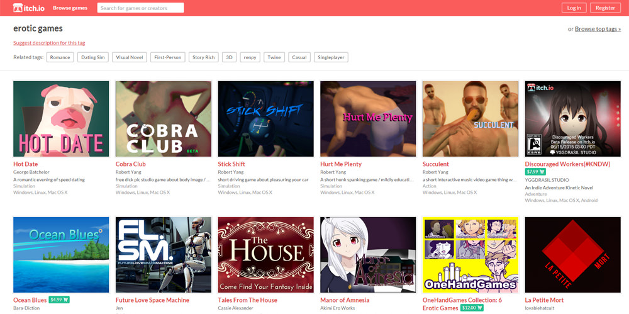The image size is (629, 314).
Task: Click author George Batchelor
Action: tap(31, 172)
